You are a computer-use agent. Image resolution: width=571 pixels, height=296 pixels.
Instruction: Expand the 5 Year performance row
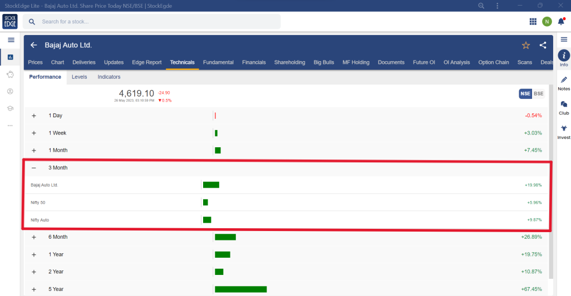34,289
